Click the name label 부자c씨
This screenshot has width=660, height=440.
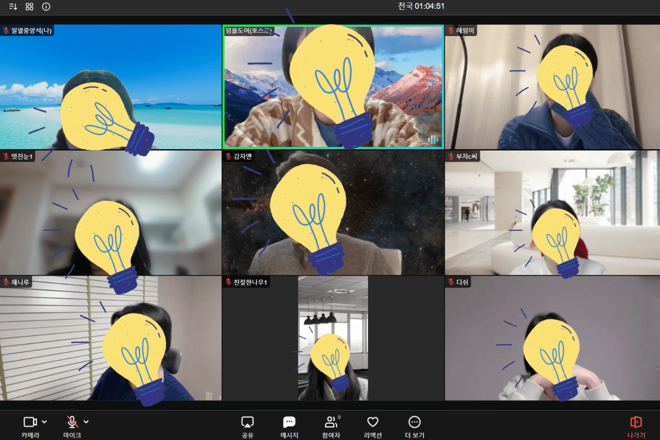467,157
